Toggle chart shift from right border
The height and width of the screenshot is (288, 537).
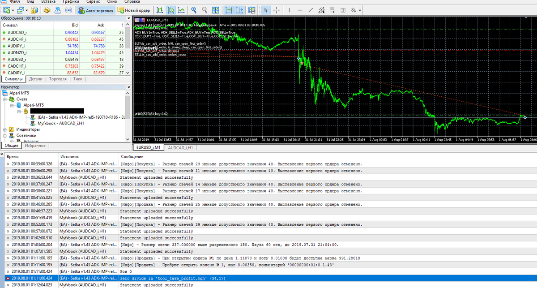click(x=239, y=10)
